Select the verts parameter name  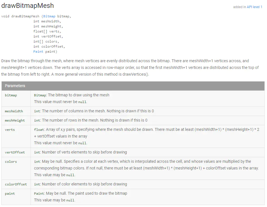click(x=10, y=129)
